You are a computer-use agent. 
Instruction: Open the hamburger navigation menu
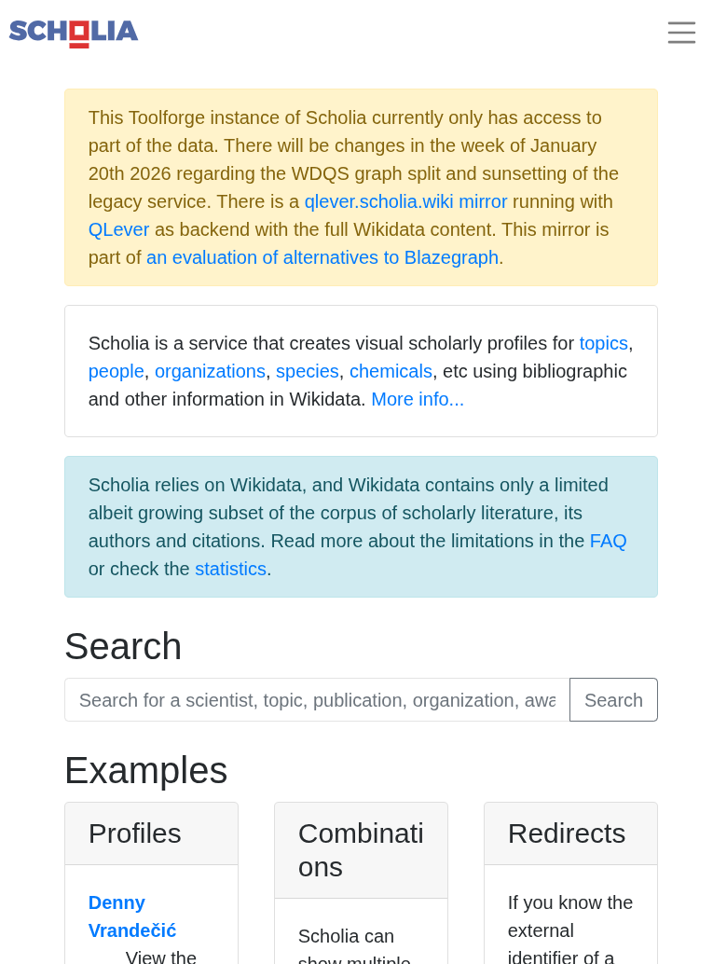[x=681, y=33]
